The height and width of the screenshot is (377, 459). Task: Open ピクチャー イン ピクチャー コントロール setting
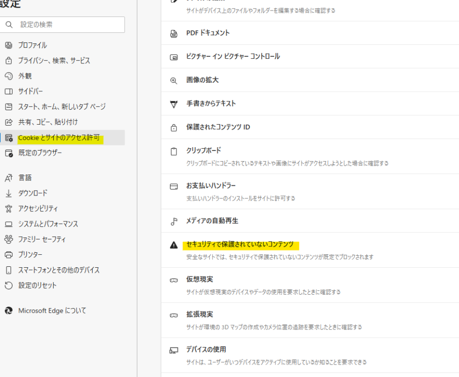pyautogui.click(x=233, y=56)
